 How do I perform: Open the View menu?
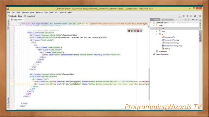click(18, 12)
